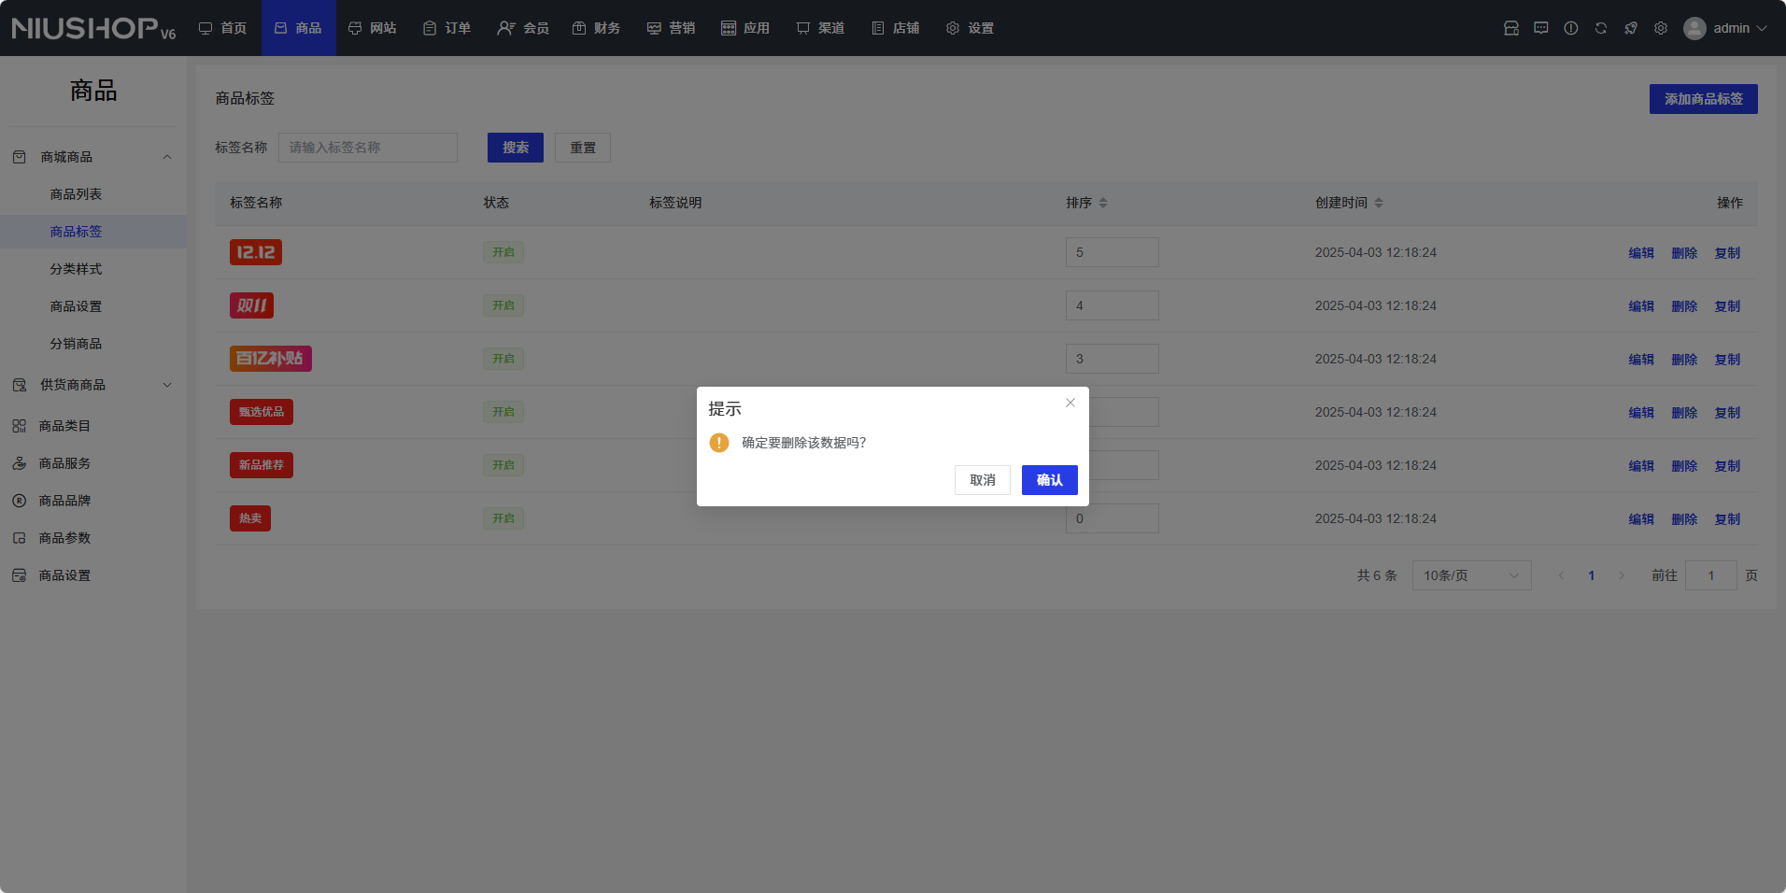Click the 商品品牌 sidebar icon

(x=19, y=501)
